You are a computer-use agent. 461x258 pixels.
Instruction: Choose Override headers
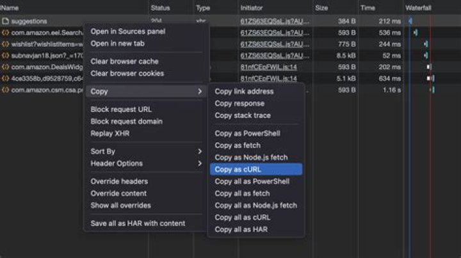click(119, 181)
